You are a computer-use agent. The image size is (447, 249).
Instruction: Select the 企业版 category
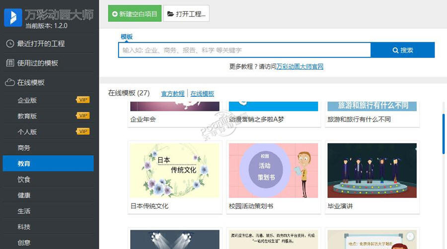click(48, 100)
